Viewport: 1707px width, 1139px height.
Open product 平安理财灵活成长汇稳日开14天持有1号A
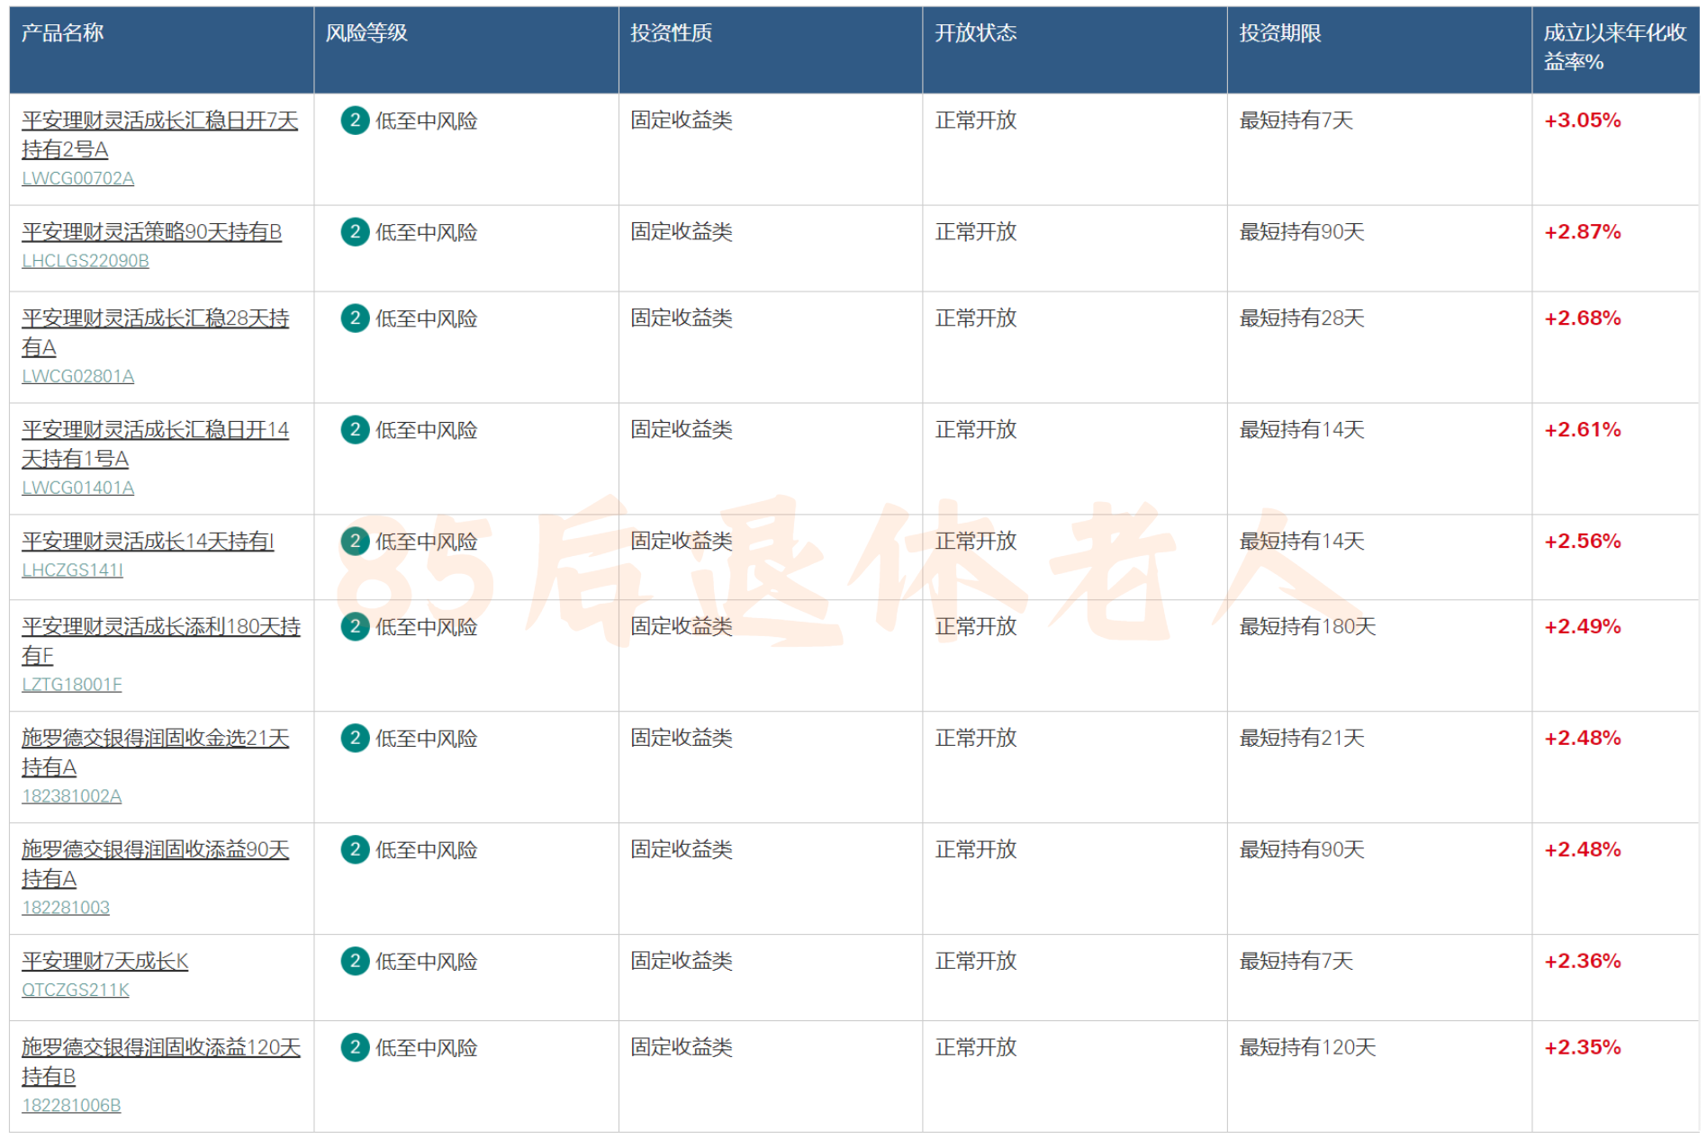tap(155, 444)
